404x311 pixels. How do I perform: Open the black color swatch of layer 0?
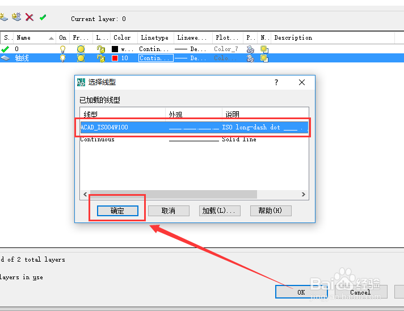coord(115,49)
